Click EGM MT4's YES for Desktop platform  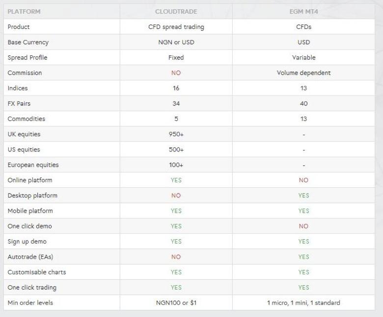click(x=303, y=195)
